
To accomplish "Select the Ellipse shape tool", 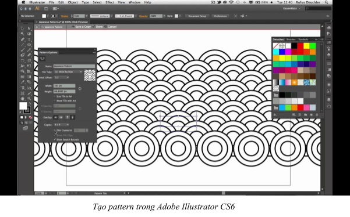I will (29, 45).
